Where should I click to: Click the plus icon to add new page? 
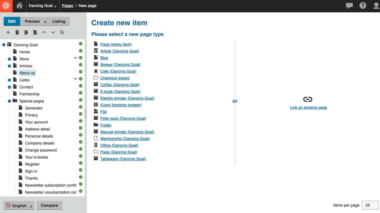pos(8,32)
